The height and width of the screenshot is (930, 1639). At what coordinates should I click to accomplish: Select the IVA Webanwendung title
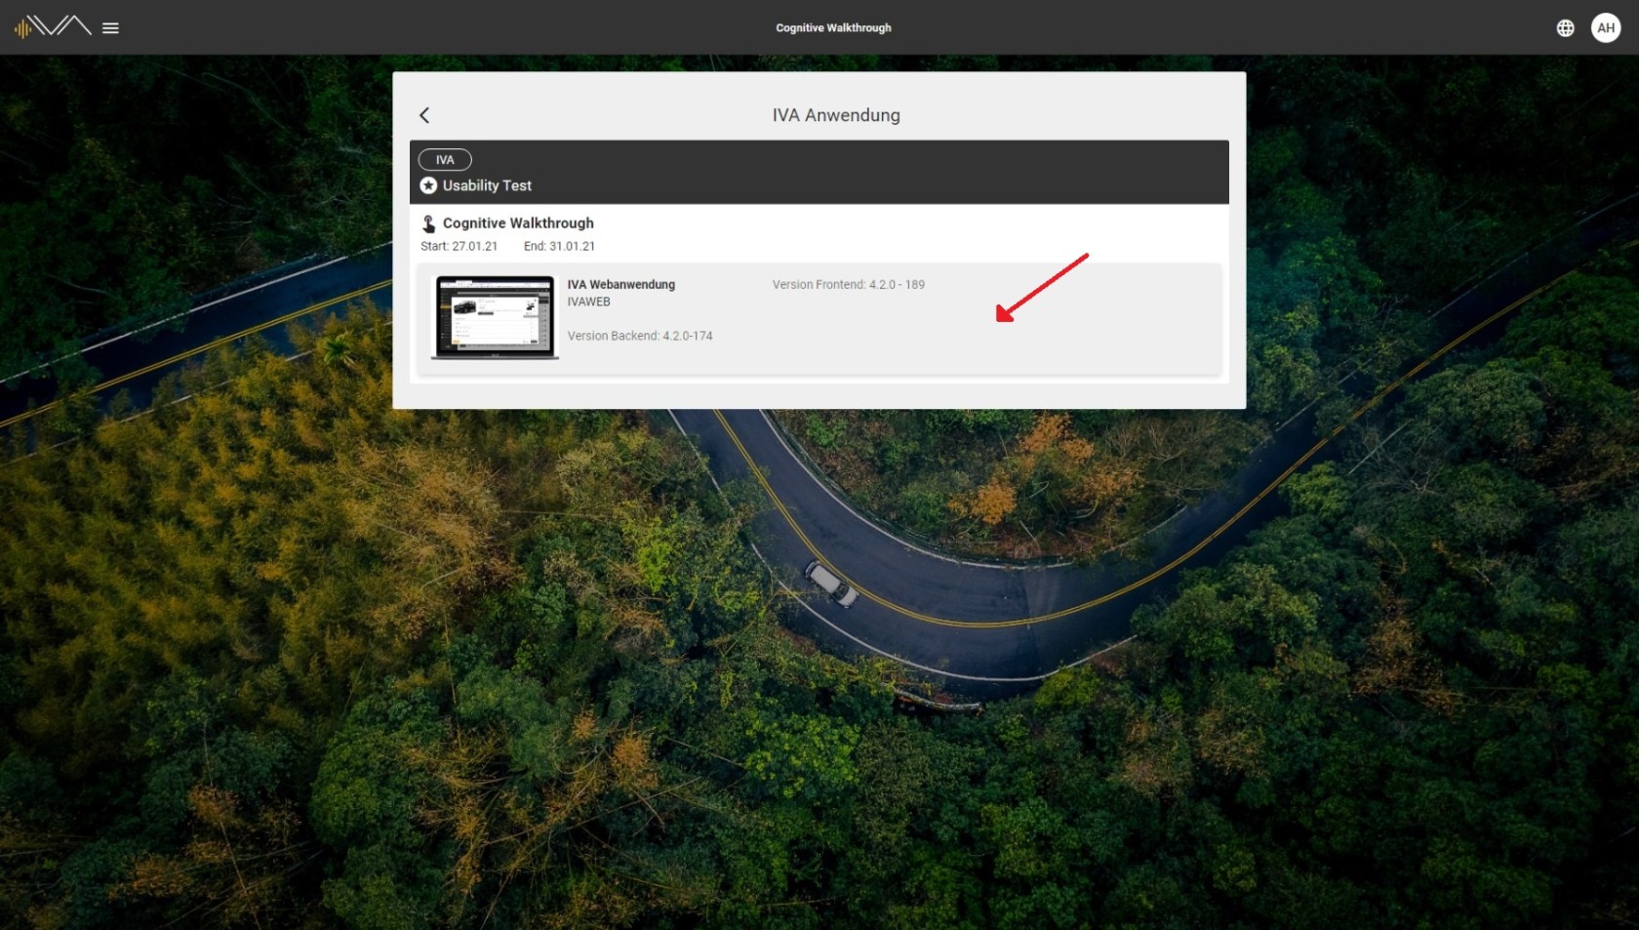tap(621, 285)
